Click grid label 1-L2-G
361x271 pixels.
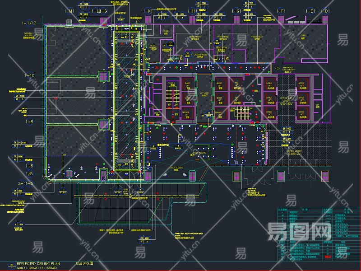(99, 11)
